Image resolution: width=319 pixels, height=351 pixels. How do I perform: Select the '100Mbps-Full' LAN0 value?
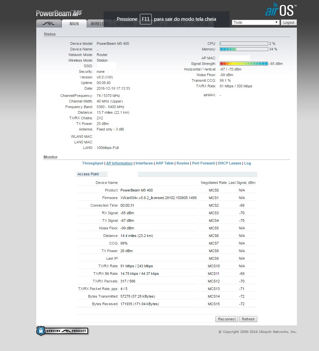[108, 148]
